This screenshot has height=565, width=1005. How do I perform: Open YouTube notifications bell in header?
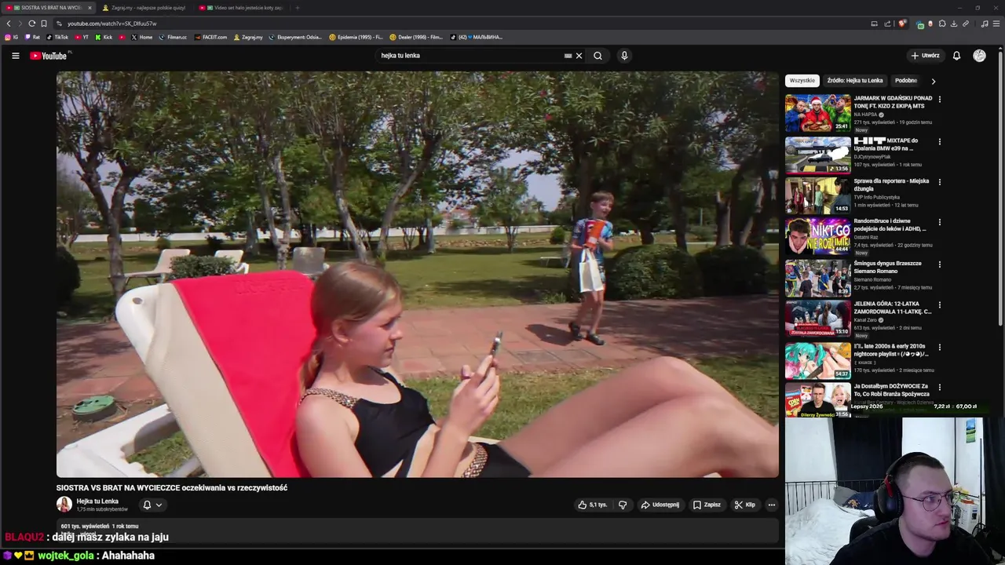pos(956,56)
